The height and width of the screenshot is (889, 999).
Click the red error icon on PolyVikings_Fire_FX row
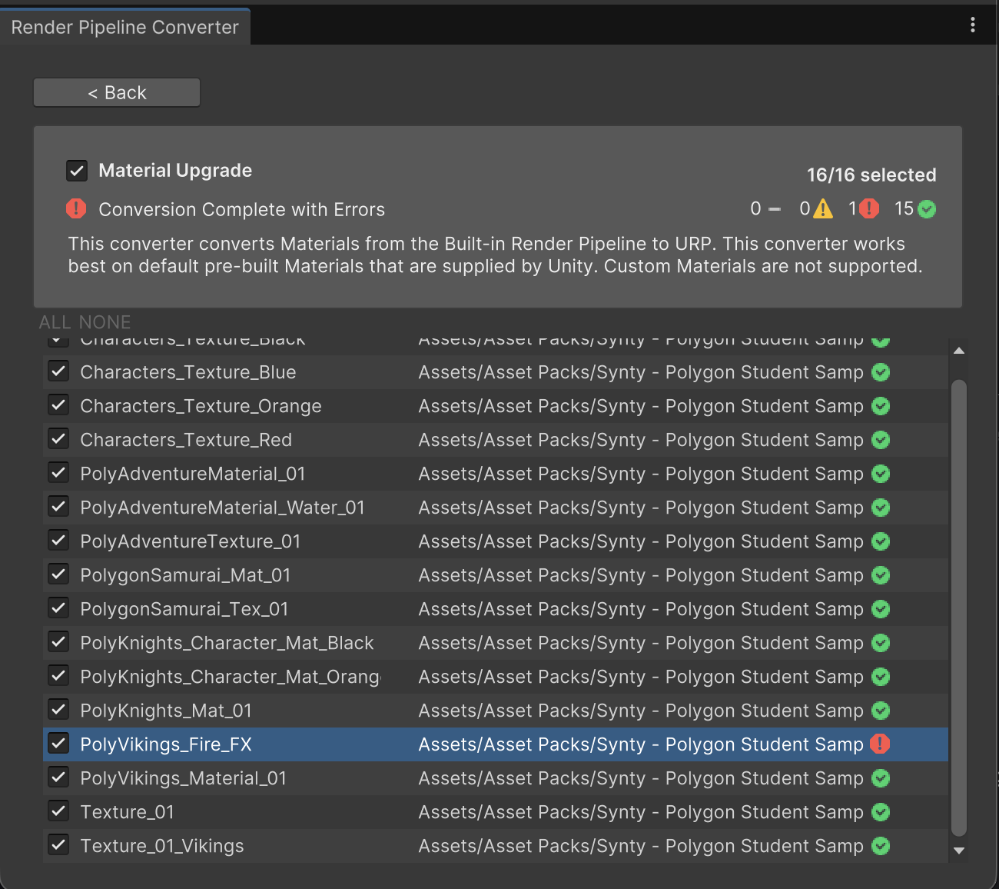880,744
